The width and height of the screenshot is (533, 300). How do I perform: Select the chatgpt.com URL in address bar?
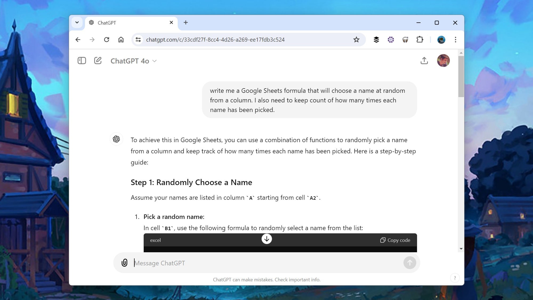[215, 39]
